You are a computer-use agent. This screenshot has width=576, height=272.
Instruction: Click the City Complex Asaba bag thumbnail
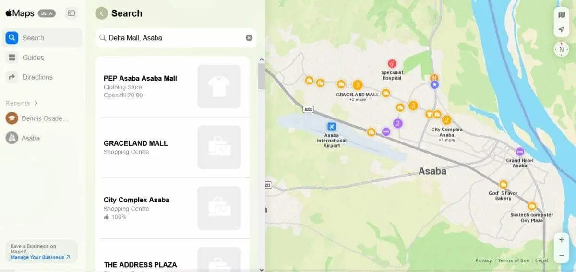[x=219, y=208]
